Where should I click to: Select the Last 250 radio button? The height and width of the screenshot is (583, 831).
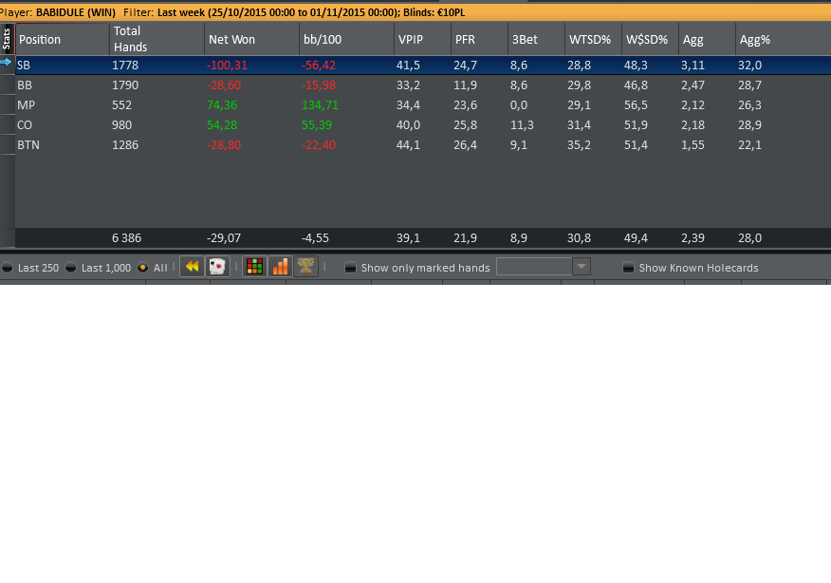8,268
